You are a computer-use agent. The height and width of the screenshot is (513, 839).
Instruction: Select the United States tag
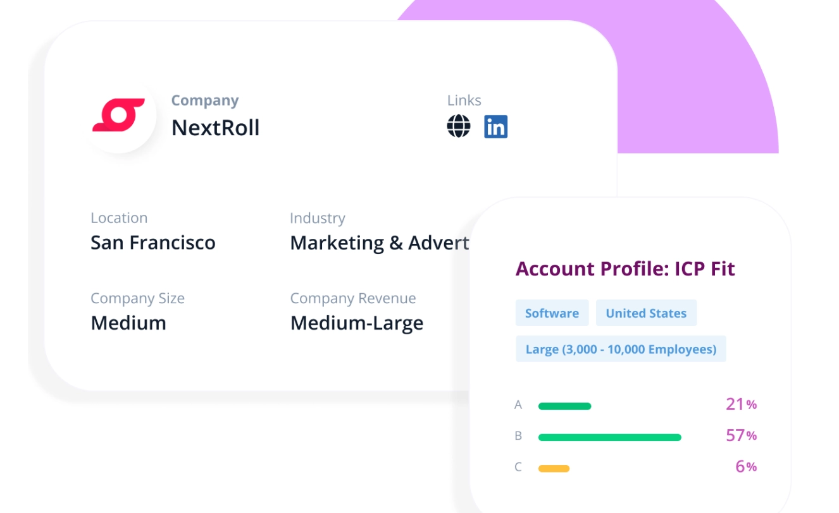[x=646, y=313]
